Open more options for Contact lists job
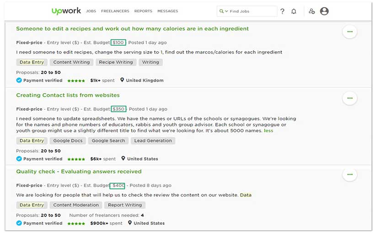Image resolution: width=375 pixels, height=233 pixels. tap(350, 98)
